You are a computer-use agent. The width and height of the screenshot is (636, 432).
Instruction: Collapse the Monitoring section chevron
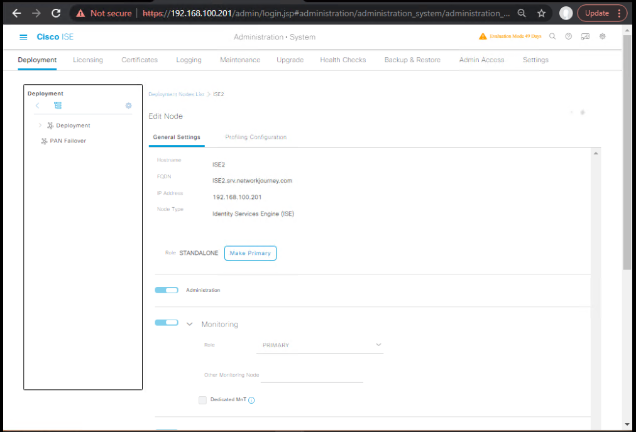[x=189, y=324]
